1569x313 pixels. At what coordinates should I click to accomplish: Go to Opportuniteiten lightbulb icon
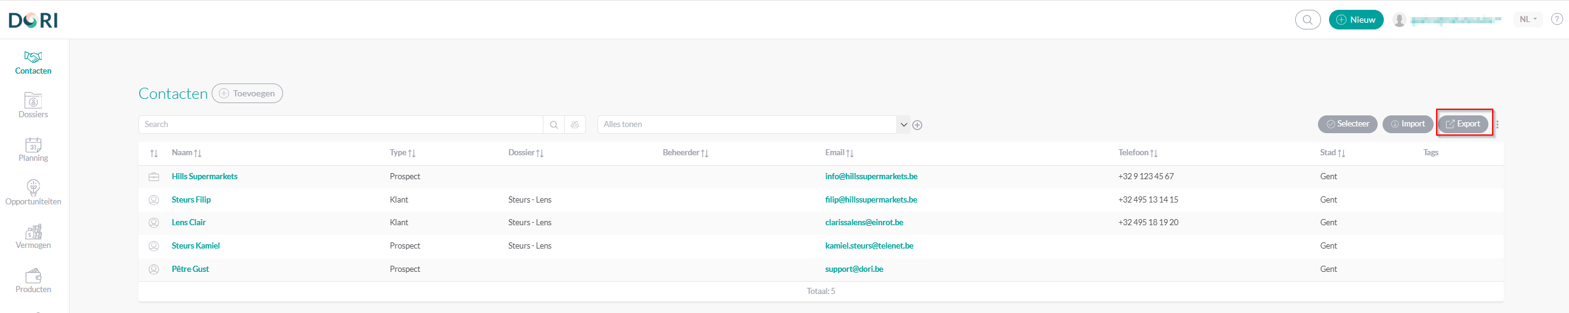[x=33, y=187]
